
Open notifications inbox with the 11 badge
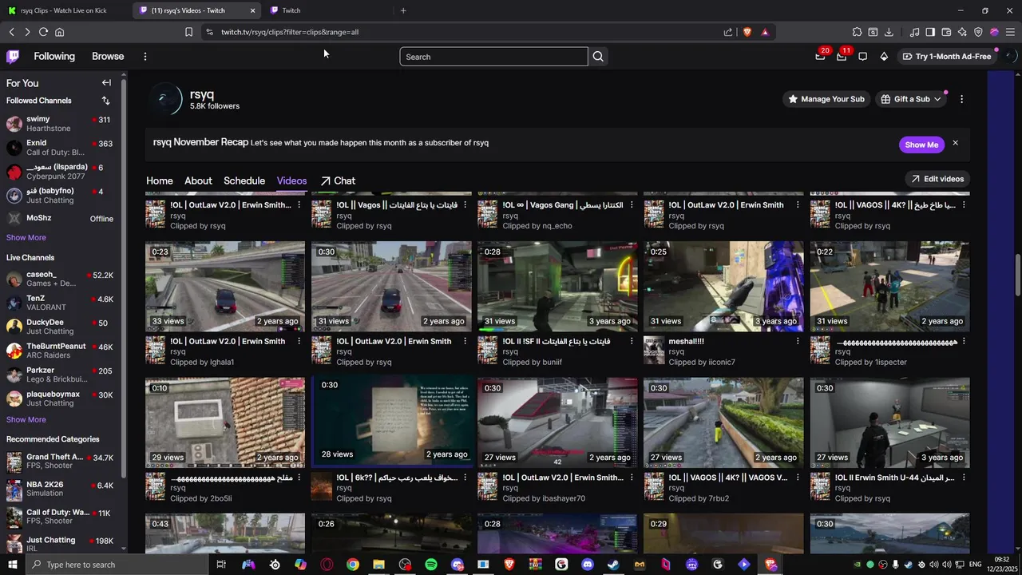tap(842, 56)
